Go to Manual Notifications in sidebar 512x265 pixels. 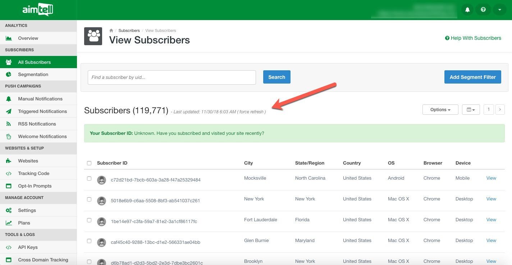click(40, 99)
